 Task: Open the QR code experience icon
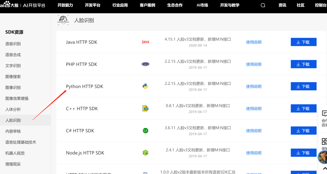(x=324, y=142)
